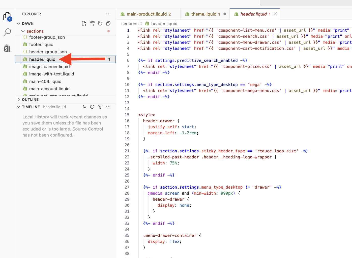The image size is (352, 258).
Task: Refresh the explorer file tree
Action: 100,23
